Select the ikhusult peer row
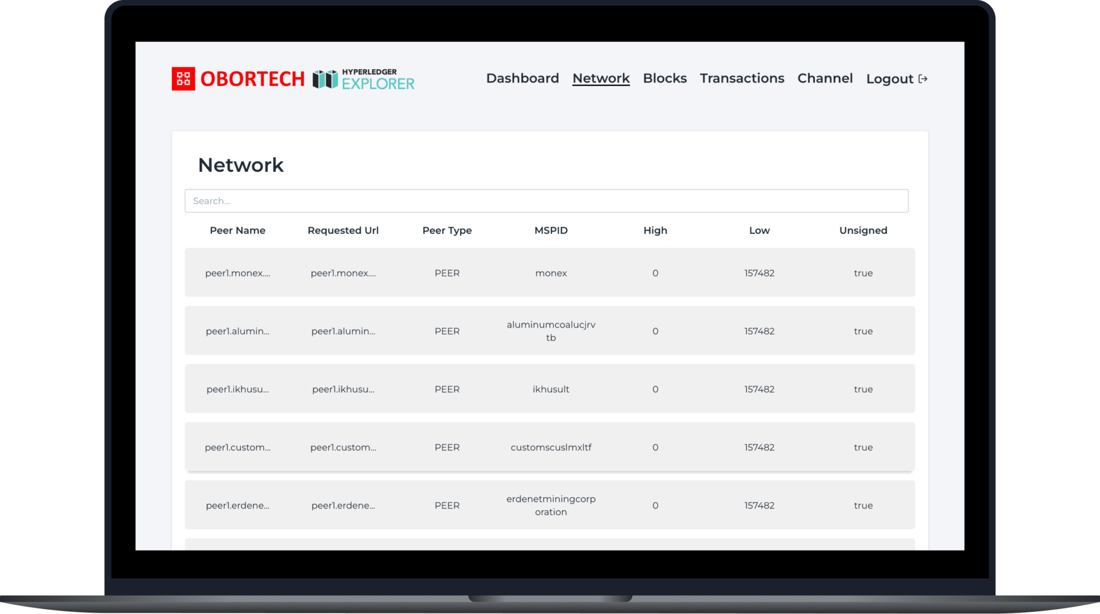The width and height of the screenshot is (1100, 614). click(x=550, y=388)
